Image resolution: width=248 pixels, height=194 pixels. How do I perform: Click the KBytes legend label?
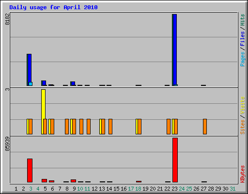tap(243, 174)
